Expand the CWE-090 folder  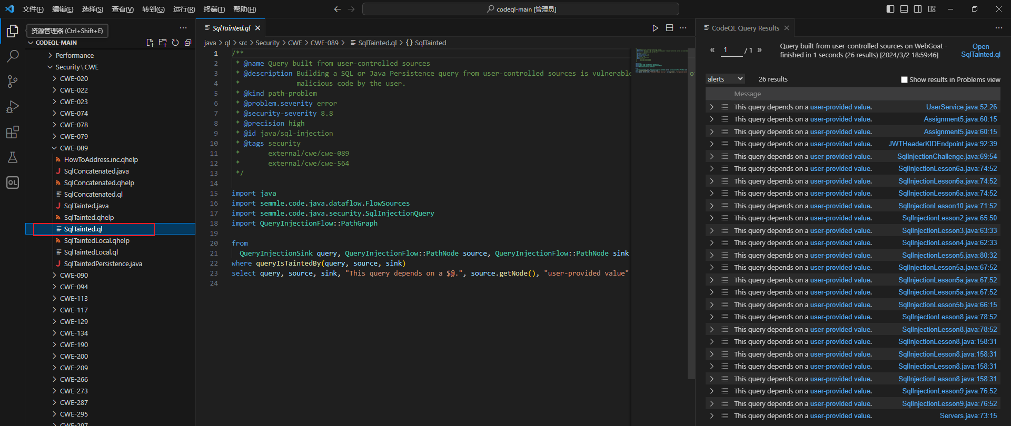pos(74,275)
